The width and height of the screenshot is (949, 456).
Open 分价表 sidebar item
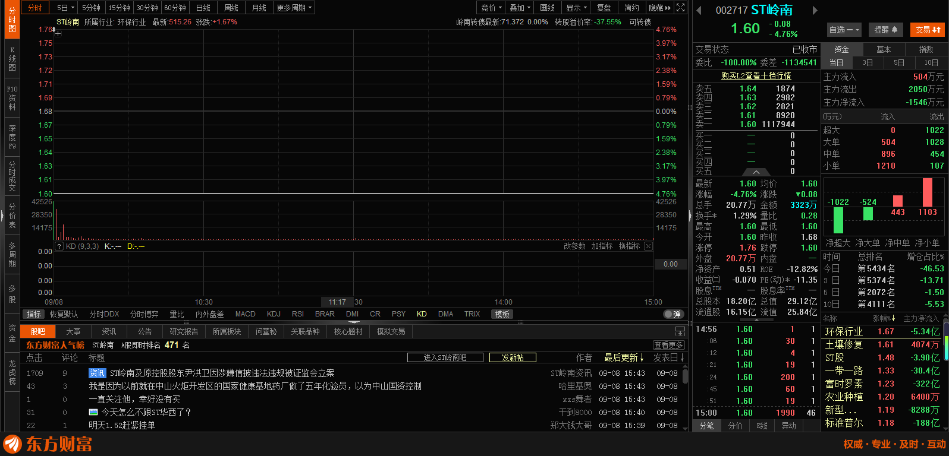[12, 216]
